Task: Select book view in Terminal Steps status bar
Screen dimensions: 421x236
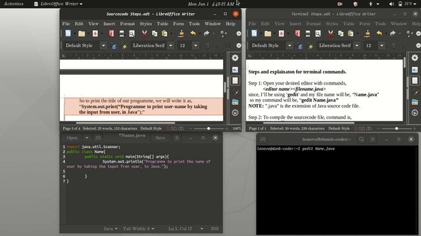Action: coord(369,128)
